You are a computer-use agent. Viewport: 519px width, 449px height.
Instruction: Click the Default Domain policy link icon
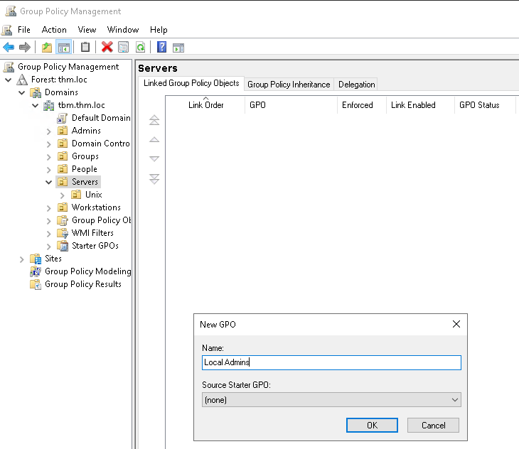click(x=62, y=118)
